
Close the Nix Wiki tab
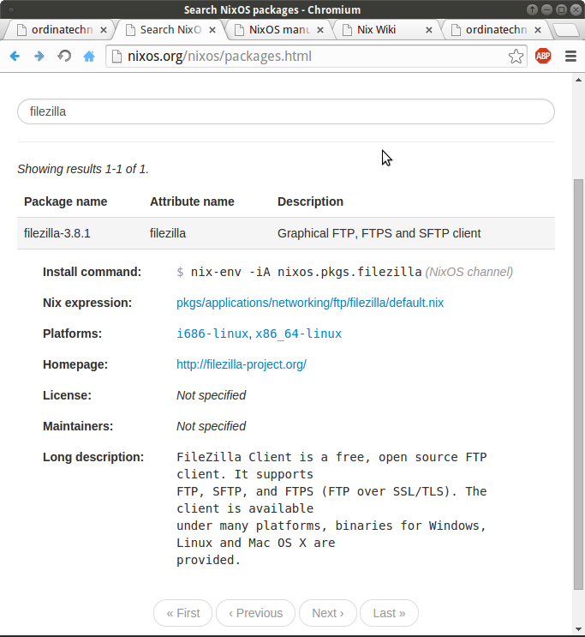(x=429, y=30)
